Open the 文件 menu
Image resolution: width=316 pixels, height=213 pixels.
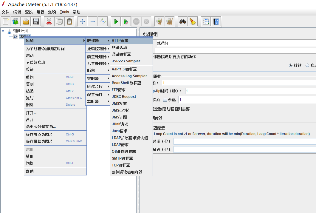(x=6, y=12)
